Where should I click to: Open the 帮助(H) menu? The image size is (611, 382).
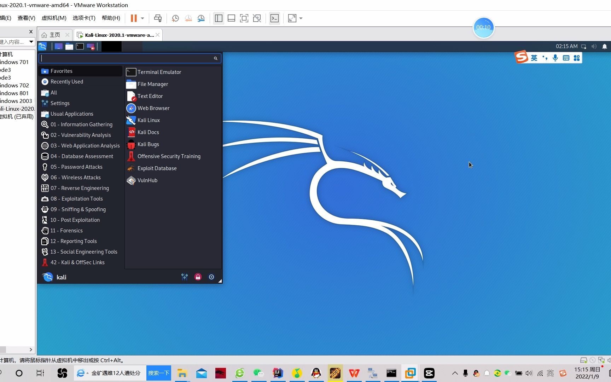(111, 18)
